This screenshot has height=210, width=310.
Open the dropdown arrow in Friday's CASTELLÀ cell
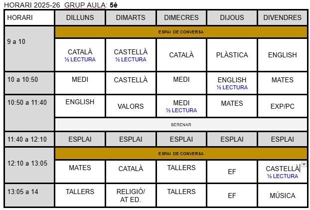[304, 164]
